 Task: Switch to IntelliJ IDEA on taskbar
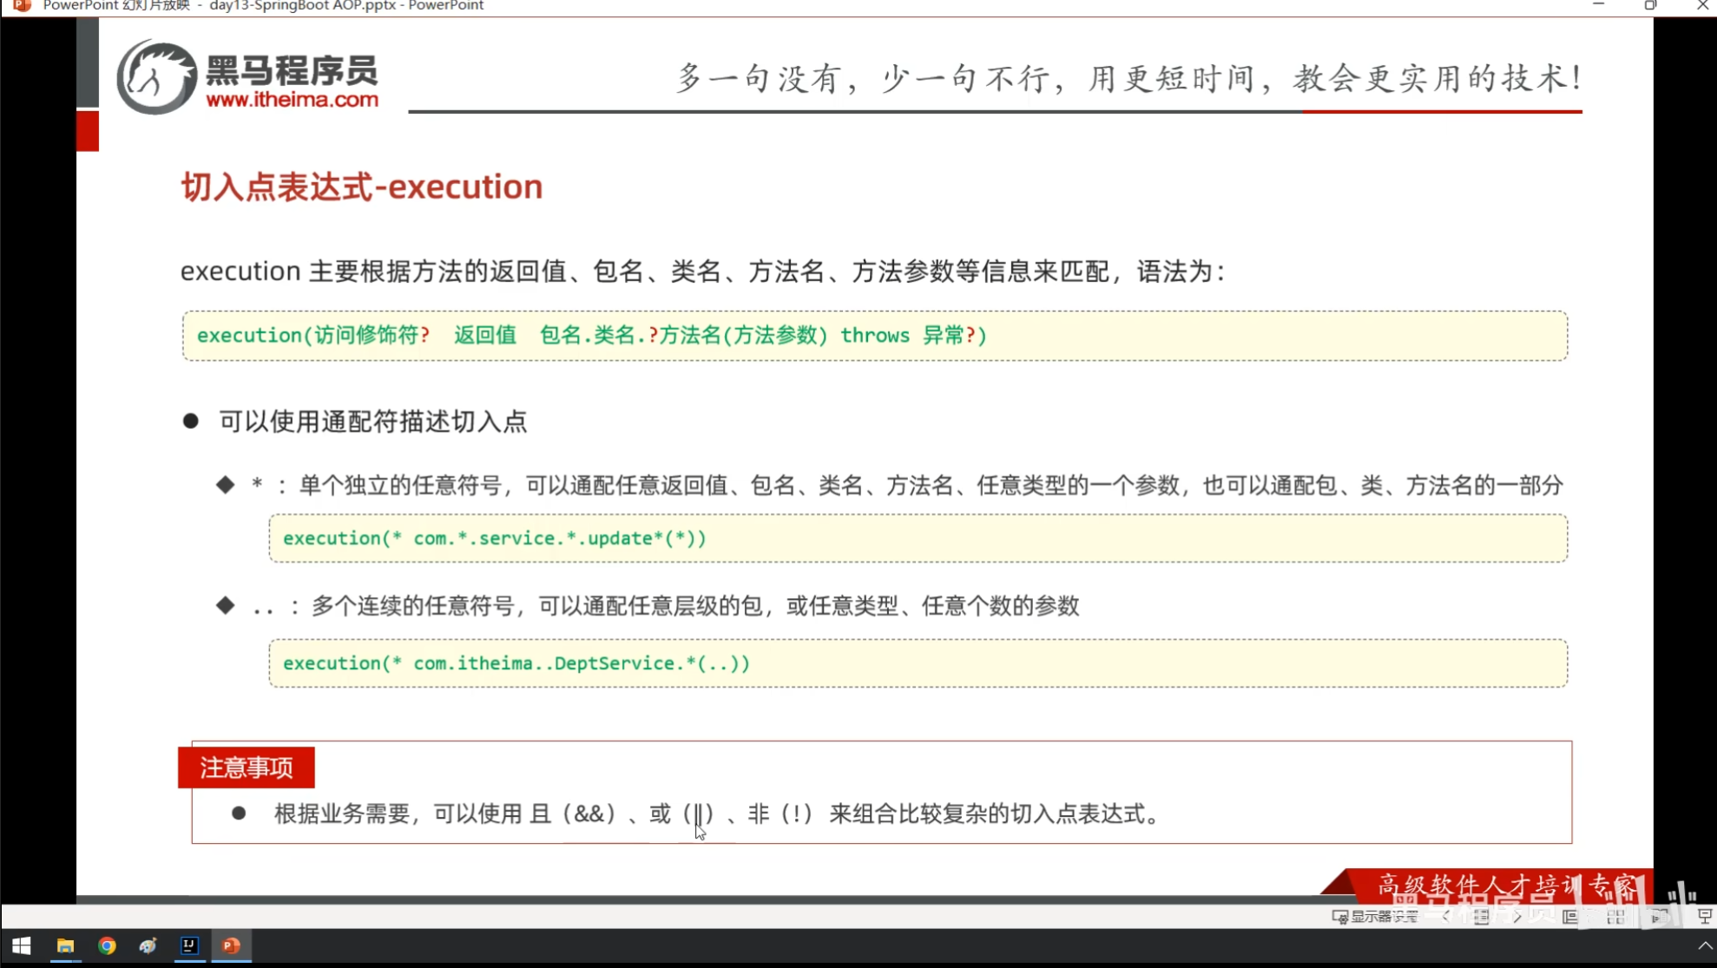[x=189, y=945]
